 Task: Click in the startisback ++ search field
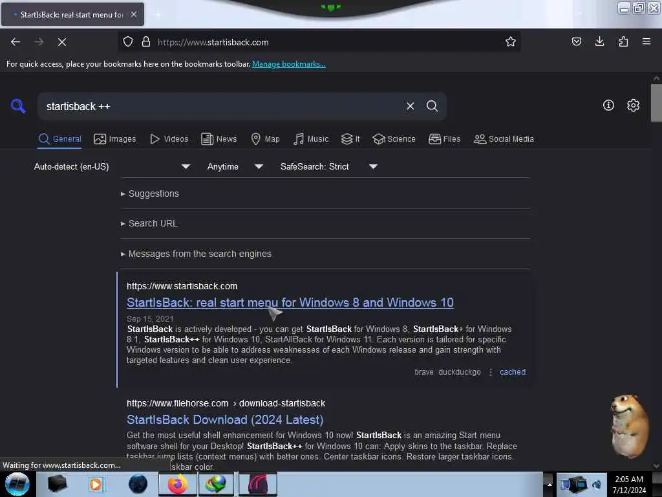pos(220,106)
